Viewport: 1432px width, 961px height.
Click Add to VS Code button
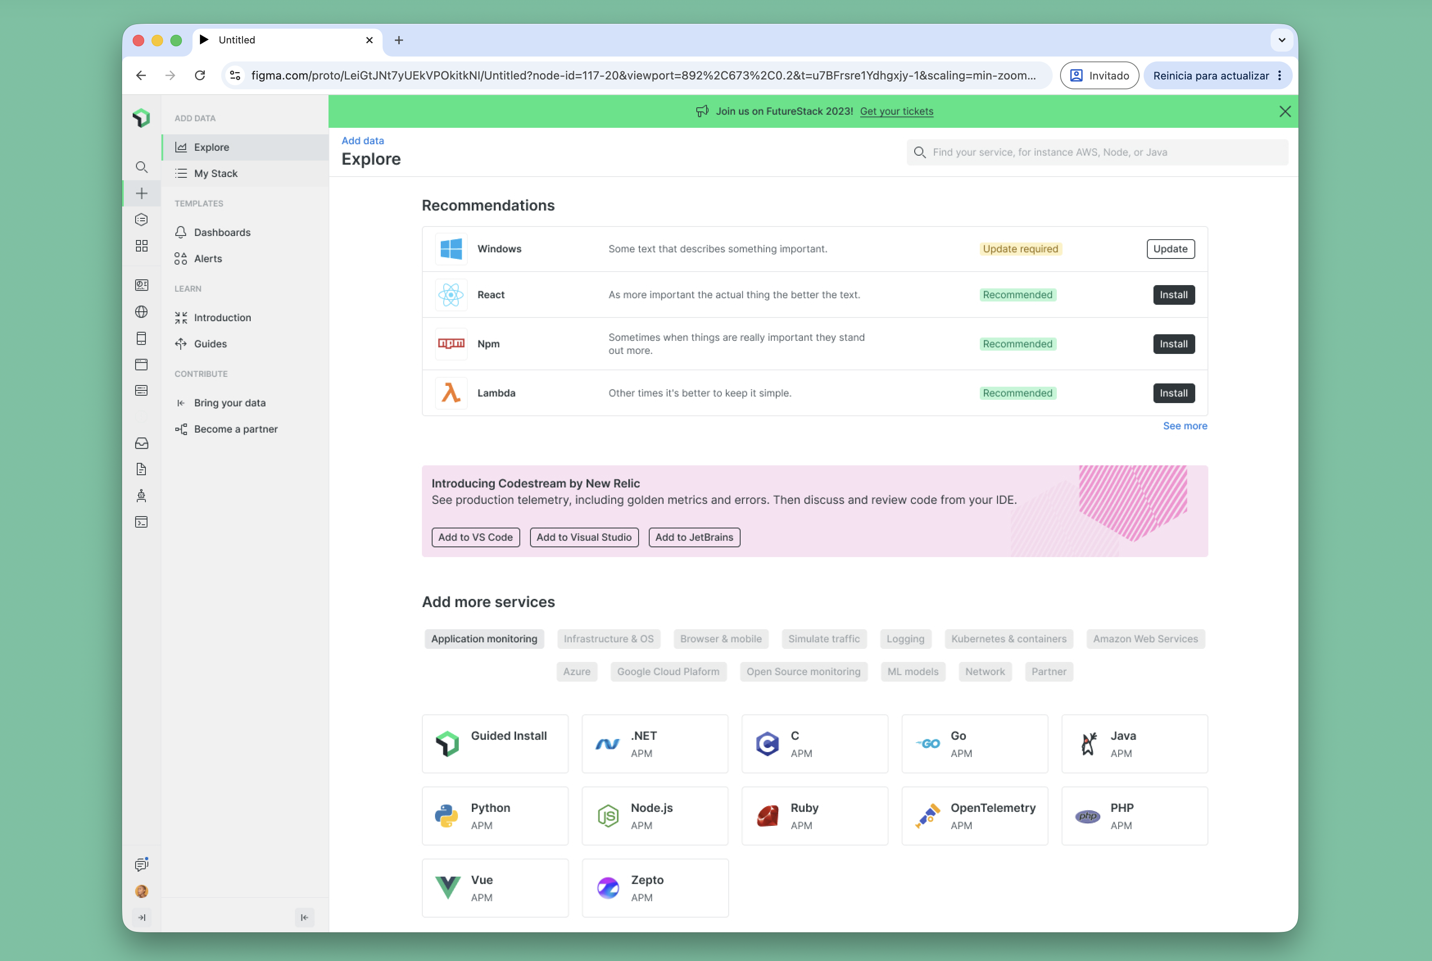(x=476, y=537)
